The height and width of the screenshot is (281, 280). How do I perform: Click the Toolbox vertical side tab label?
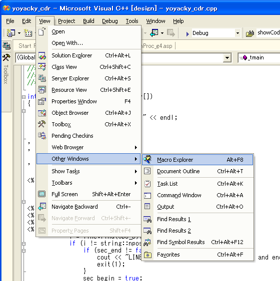(6, 74)
